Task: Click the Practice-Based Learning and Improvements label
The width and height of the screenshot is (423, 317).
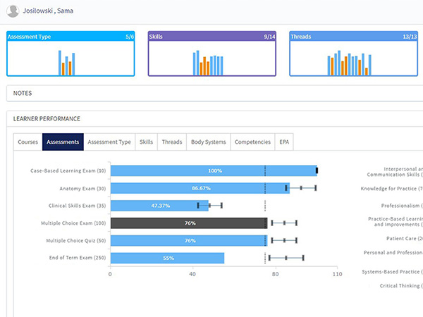Action: click(396, 222)
